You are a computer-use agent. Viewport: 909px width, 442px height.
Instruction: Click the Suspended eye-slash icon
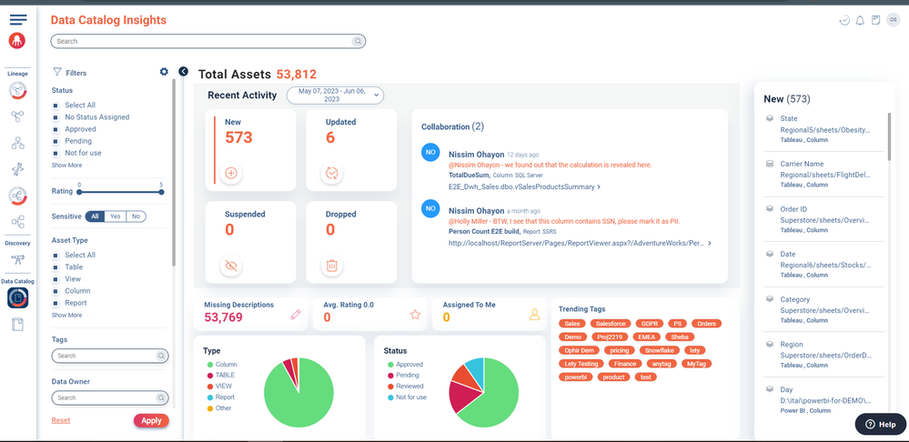tap(231, 266)
